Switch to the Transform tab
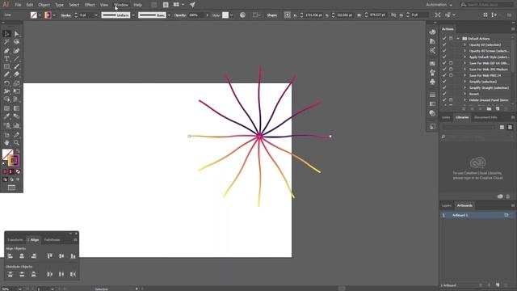The width and height of the screenshot is (517, 291). pos(15,240)
